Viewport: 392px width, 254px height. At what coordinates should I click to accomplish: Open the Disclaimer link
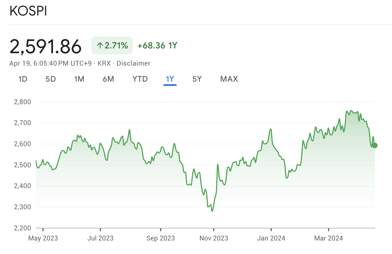click(x=133, y=63)
